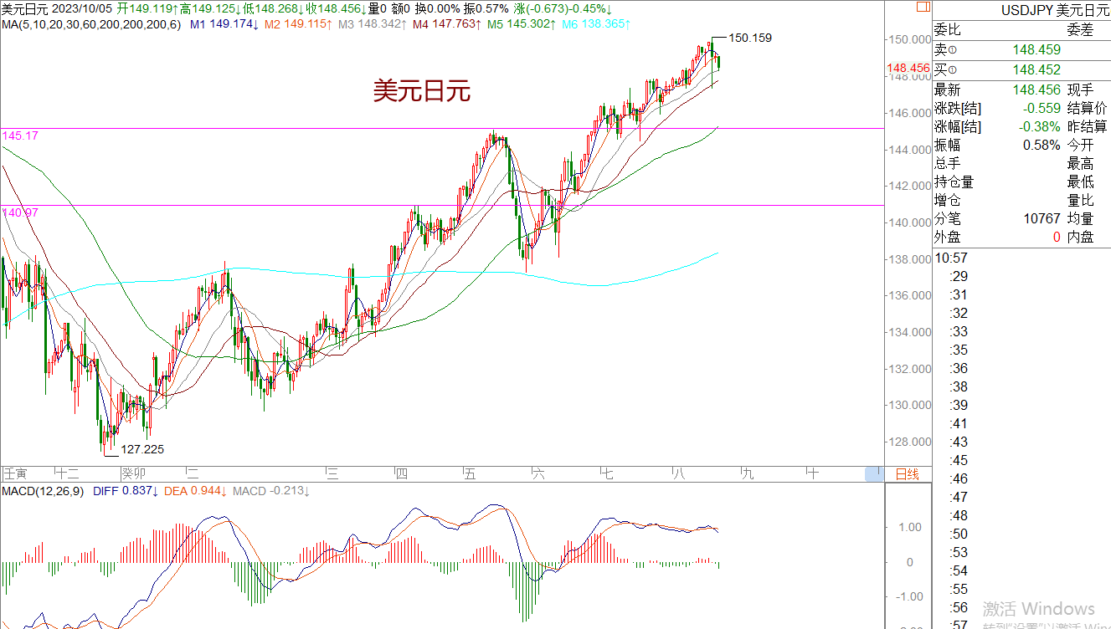Screen dimensions: 1111x629
Task: Click the 委差 label in quote panel
Action: click(x=1080, y=31)
